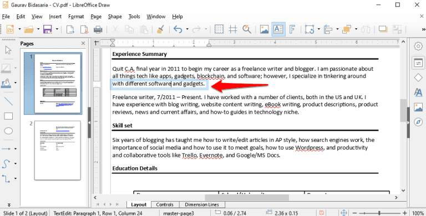Click the Crop Image icon

tap(397, 29)
